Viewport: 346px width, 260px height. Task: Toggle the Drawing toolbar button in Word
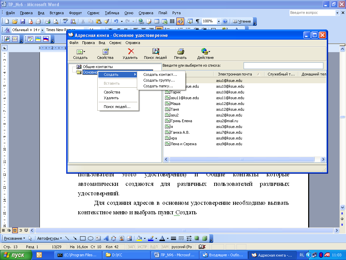point(180,21)
